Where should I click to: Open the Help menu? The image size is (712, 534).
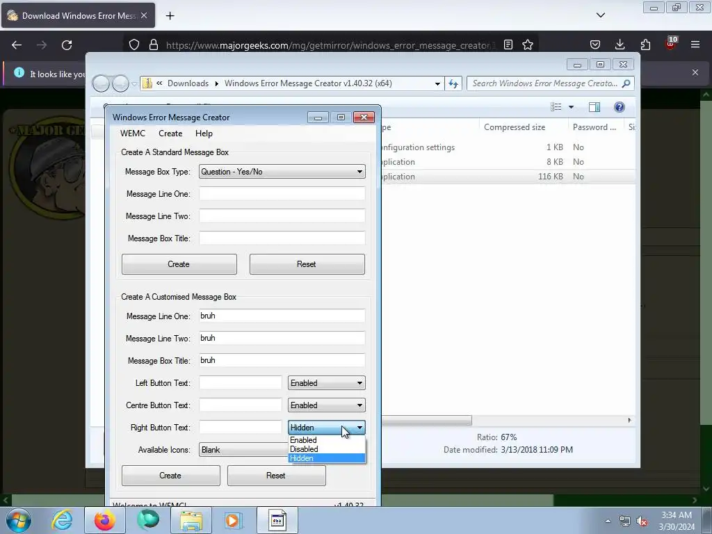point(204,133)
